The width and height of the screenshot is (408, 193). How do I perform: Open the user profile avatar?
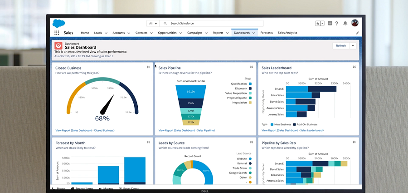[355, 23]
